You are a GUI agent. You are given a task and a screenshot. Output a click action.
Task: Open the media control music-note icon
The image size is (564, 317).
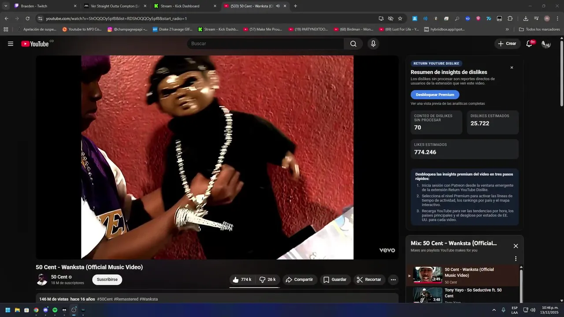[x=536, y=18]
